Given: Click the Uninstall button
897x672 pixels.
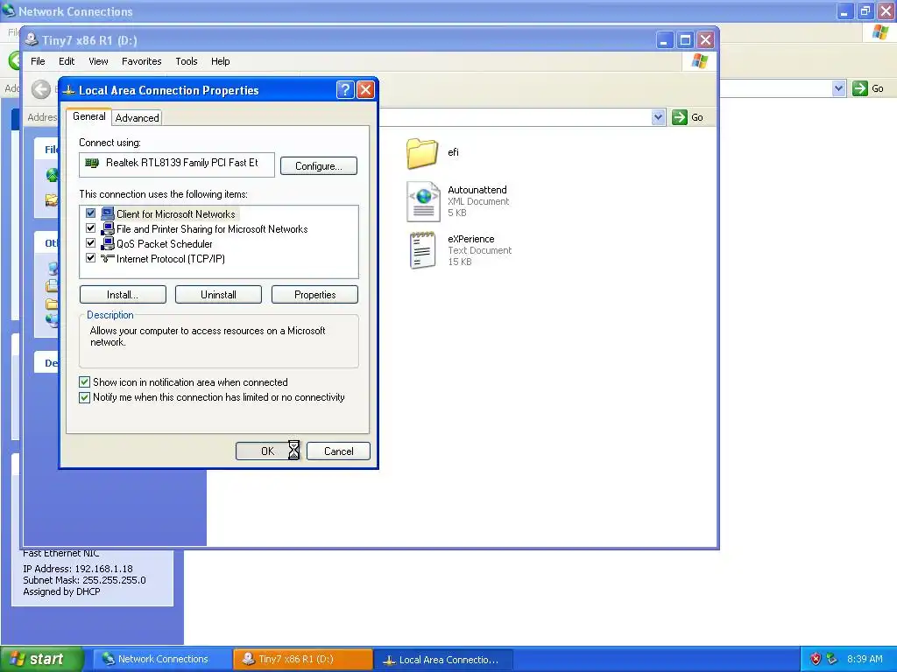Looking at the screenshot, I should point(218,295).
